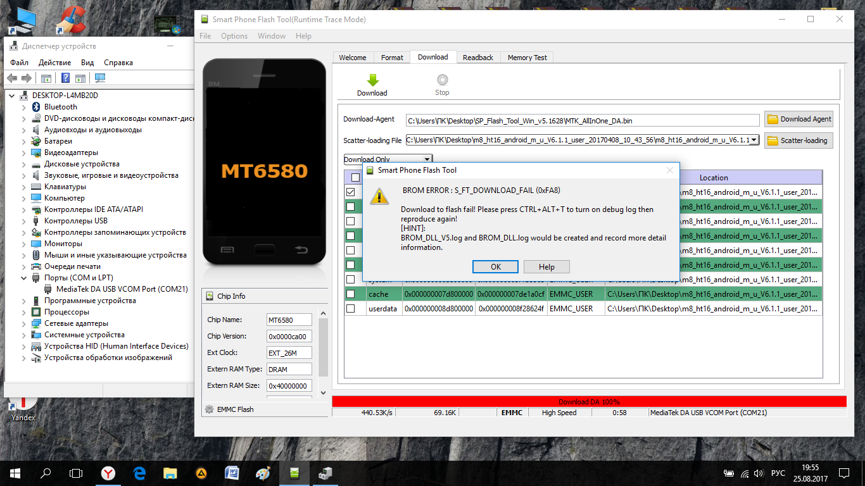This screenshot has width=865, height=486.
Task: Click the Scatter-loading folder button
Action: click(x=799, y=140)
